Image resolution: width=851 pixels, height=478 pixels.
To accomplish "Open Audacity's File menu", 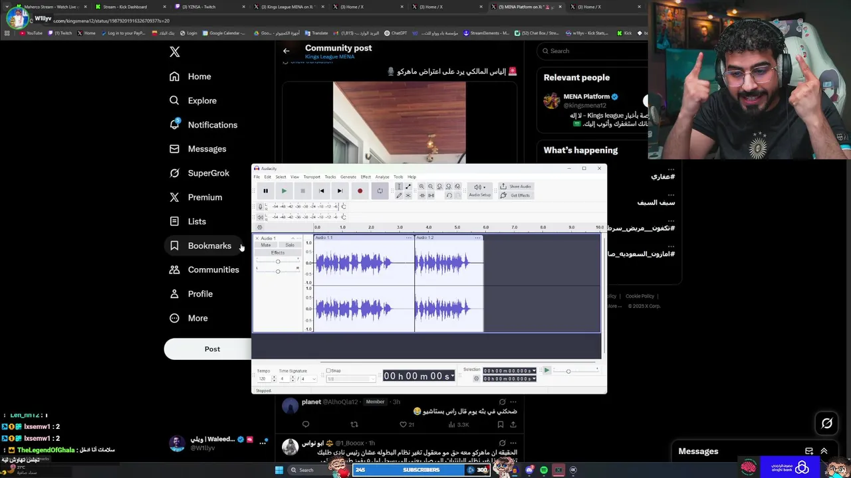I will (257, 177).
